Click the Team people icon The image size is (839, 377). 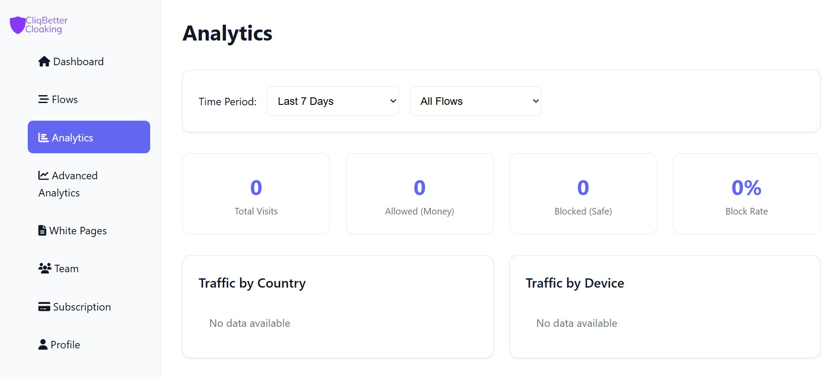(45, 268)
